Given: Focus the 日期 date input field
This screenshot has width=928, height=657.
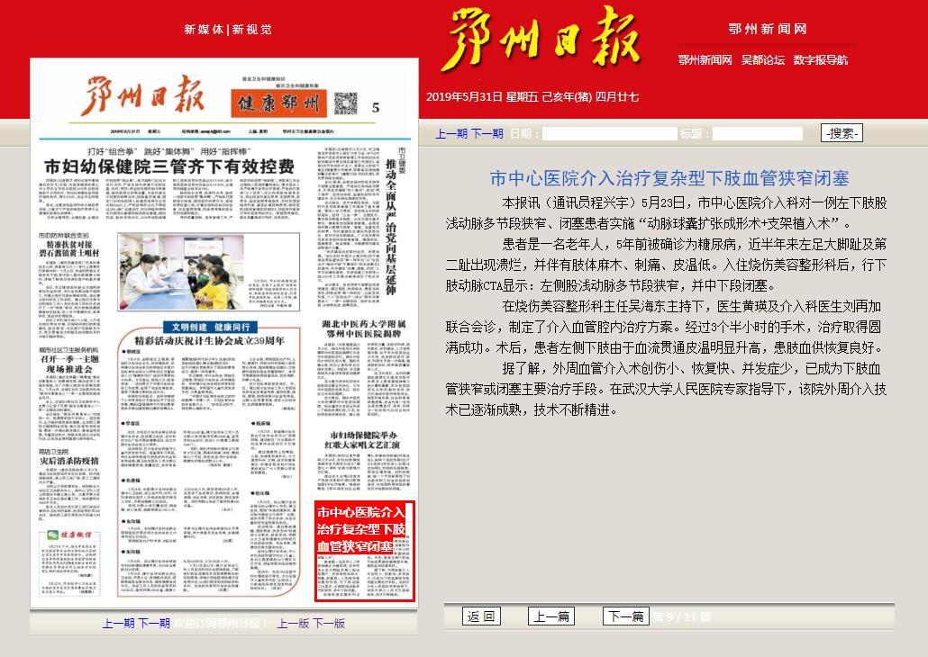Looking at the screenshot, I should 610,133.
